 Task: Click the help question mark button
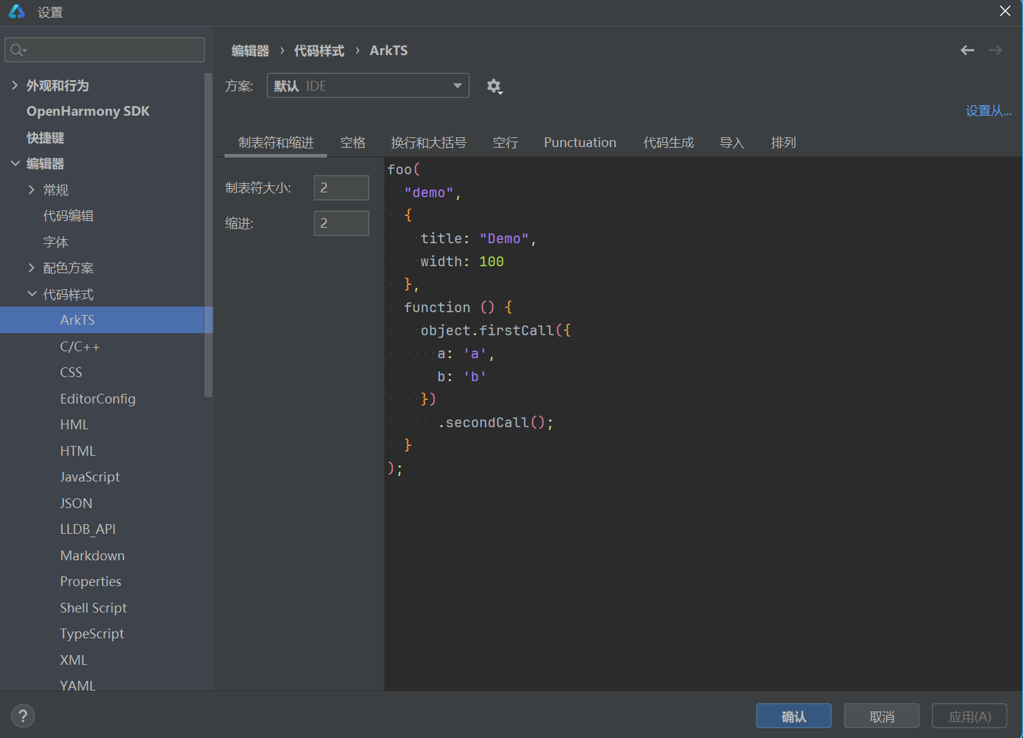click(x=23, y=716)
